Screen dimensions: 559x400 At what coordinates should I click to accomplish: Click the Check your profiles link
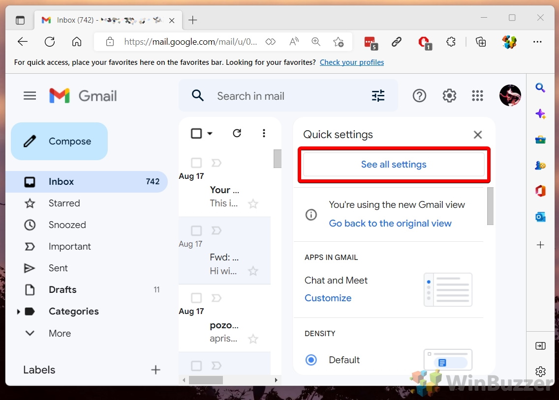(352, 62)
